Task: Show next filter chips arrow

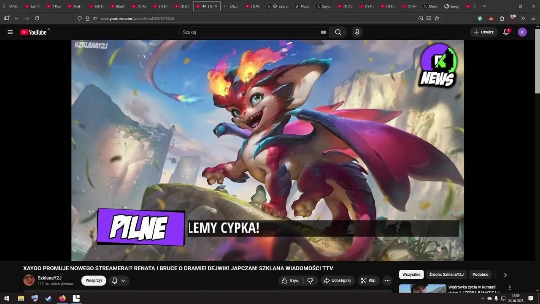Action: (x=505, y=275)
